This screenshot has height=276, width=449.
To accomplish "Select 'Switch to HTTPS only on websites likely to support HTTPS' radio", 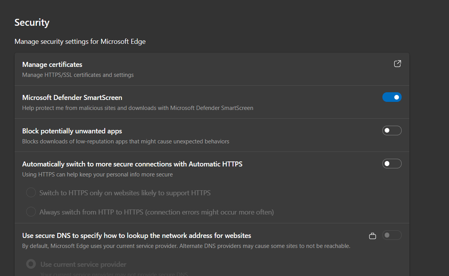I will click(31, 193).
